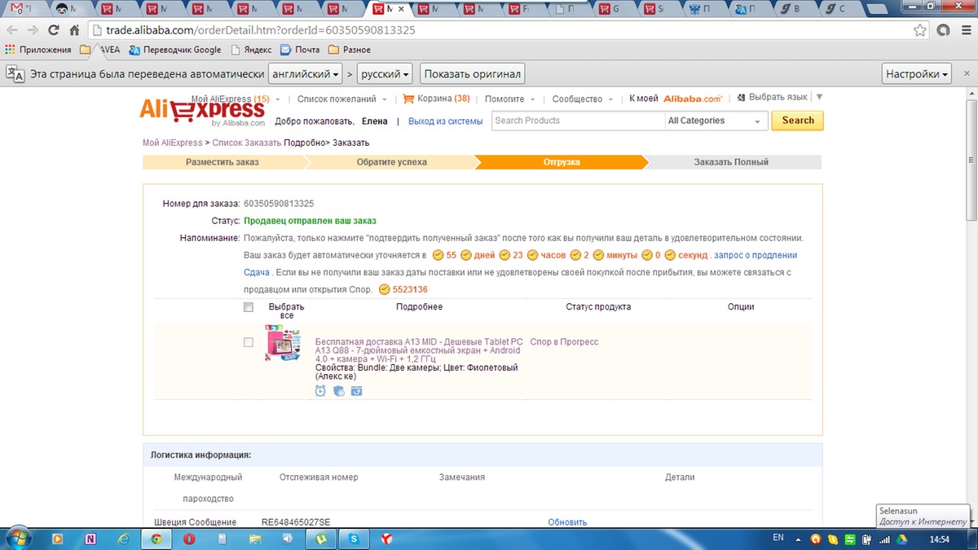Click the Список Заказать breadcrumb link

(247, 143)
